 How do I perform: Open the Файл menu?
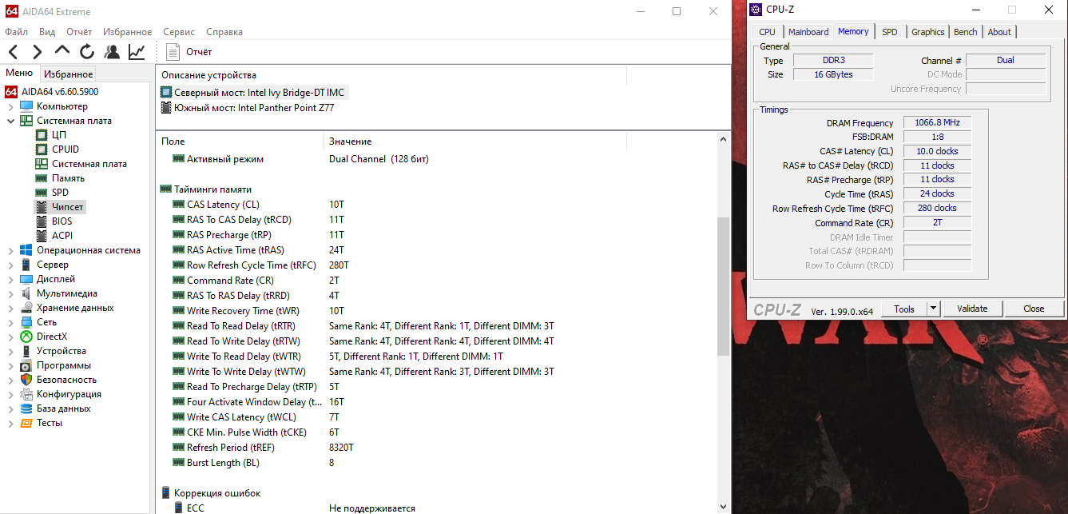(16, 32)
